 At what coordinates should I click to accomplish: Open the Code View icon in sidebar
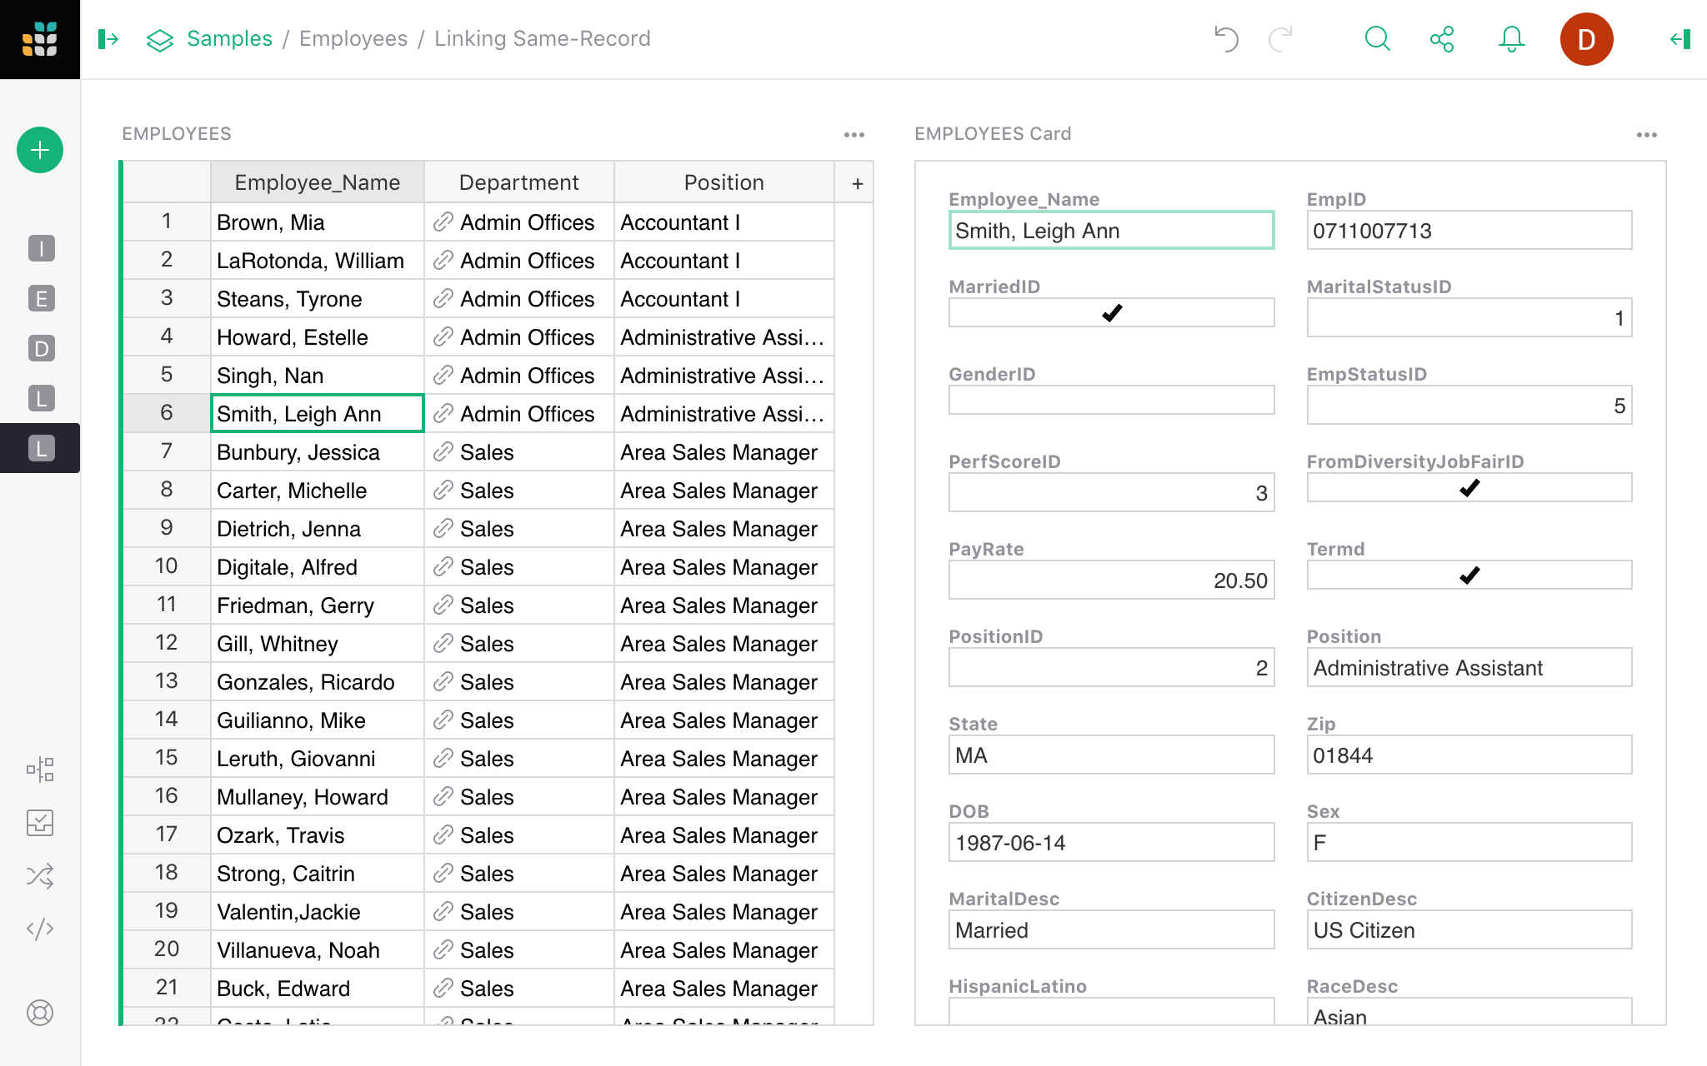tap(40, 929)
